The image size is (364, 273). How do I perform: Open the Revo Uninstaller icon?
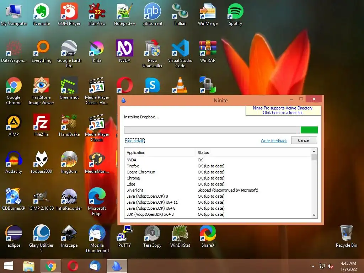tap(152, 54)
